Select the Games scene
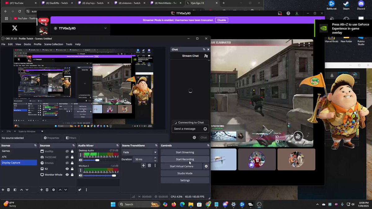 [x=19, y=151]
